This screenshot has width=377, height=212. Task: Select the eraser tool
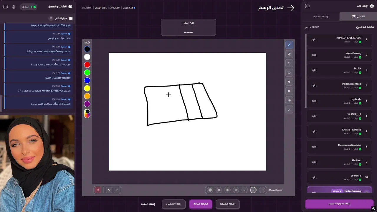tap(289, 54)
